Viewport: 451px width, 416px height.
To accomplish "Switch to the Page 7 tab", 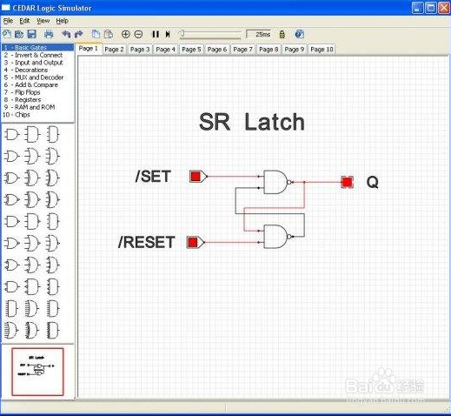I will (x=242, y=50).
